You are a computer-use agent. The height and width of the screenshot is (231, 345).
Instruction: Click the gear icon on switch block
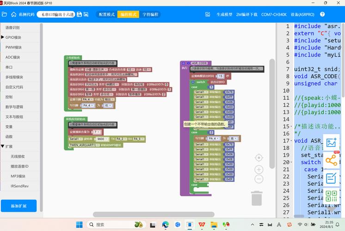pos(193,82)
